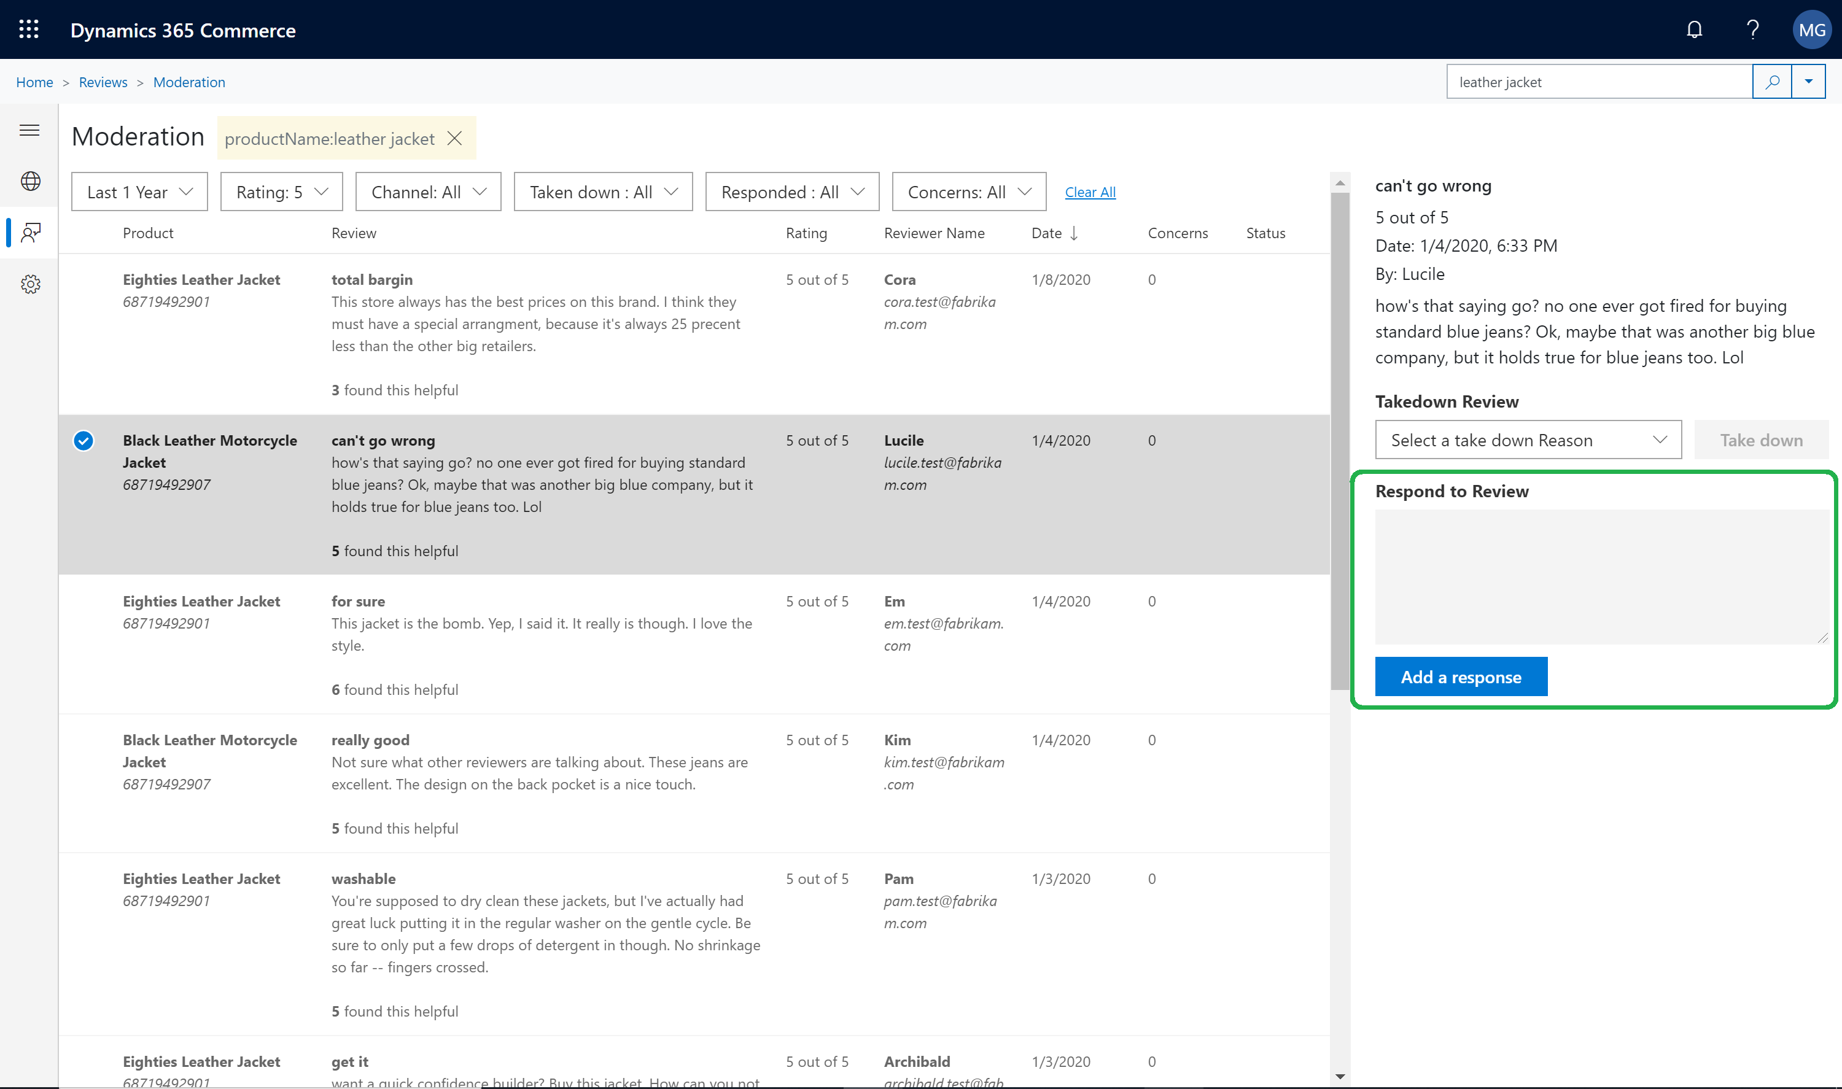Click the notifications bell icon top-right
Screen dimensions: 1842x1089
tap(1695, 28)
